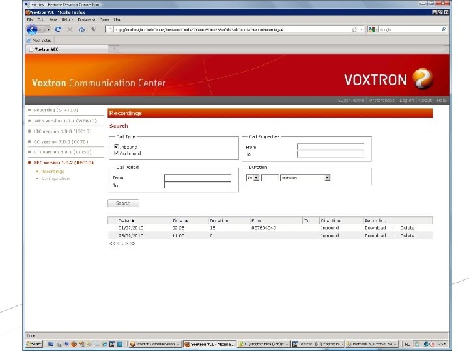469x351 pixels.
Task: Click the Stop loading X icon
Action: coord(70,29)
